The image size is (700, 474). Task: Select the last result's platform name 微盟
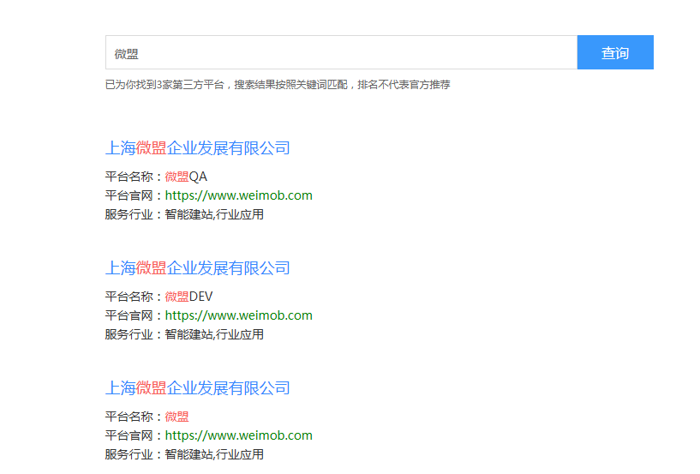[176, 417]
